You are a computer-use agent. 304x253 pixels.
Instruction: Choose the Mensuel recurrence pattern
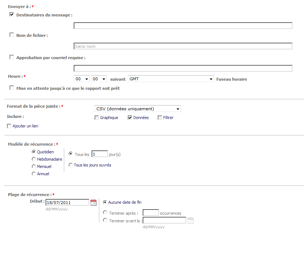pos(34,166)
